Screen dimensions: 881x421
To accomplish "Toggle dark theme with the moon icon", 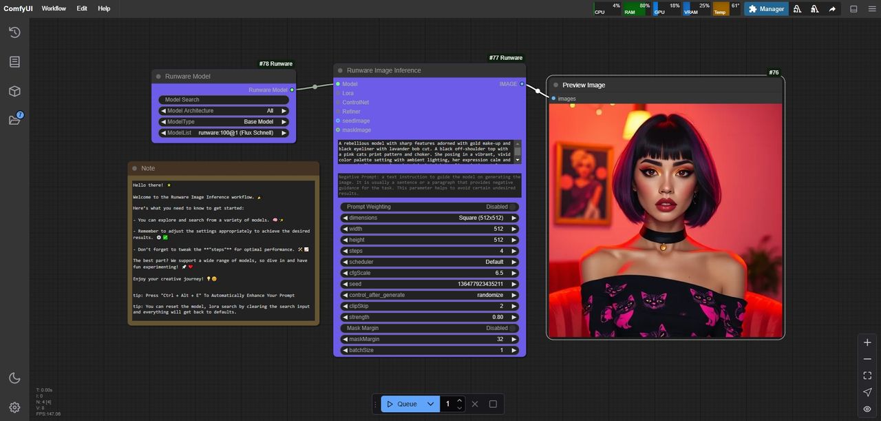I will click(x=14, y=378).
